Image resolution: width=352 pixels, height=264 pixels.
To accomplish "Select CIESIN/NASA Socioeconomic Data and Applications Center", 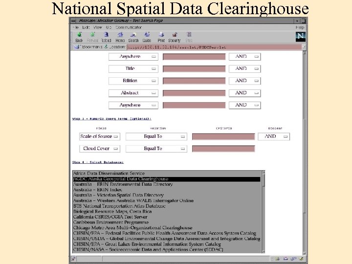I will 167,249.
